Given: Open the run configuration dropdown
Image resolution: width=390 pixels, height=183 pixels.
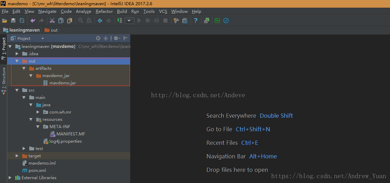Looking at the screenshot, I should pos(129,20).
